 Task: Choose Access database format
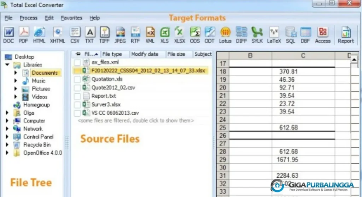click(x=323, y=35)
